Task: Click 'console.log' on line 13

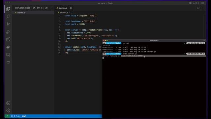Action: (73, 50)
